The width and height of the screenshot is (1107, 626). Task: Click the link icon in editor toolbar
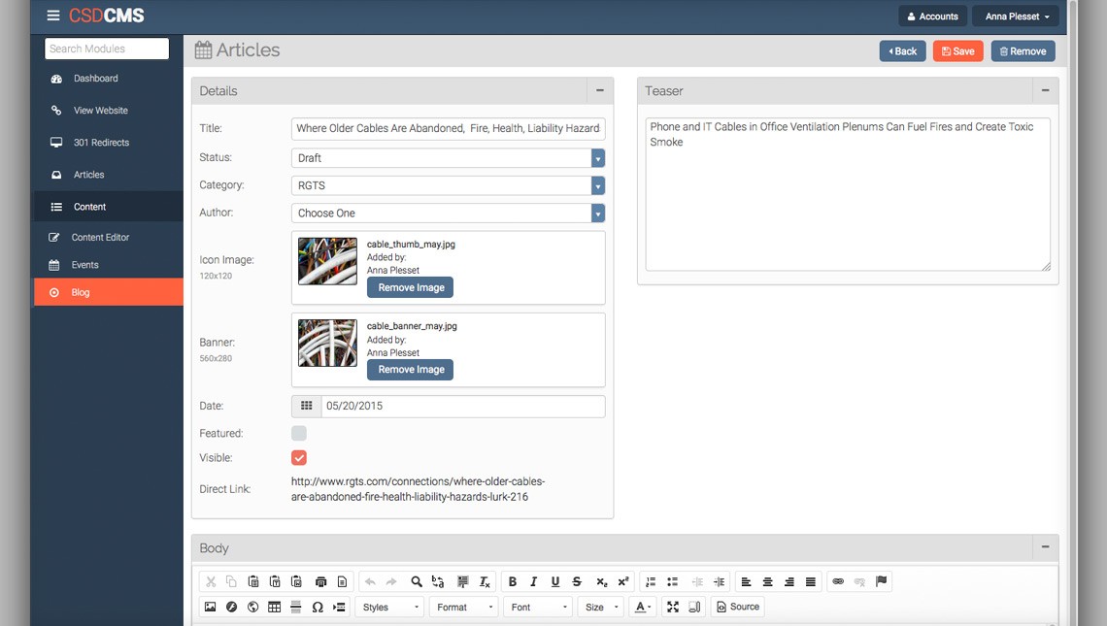coord(838,582)
